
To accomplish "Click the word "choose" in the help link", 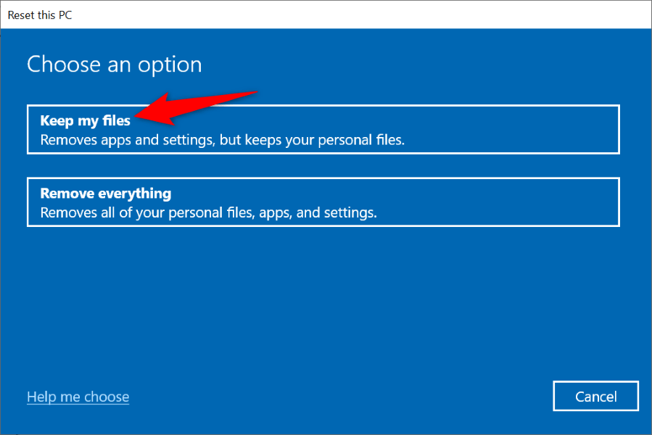I will 107,397.
